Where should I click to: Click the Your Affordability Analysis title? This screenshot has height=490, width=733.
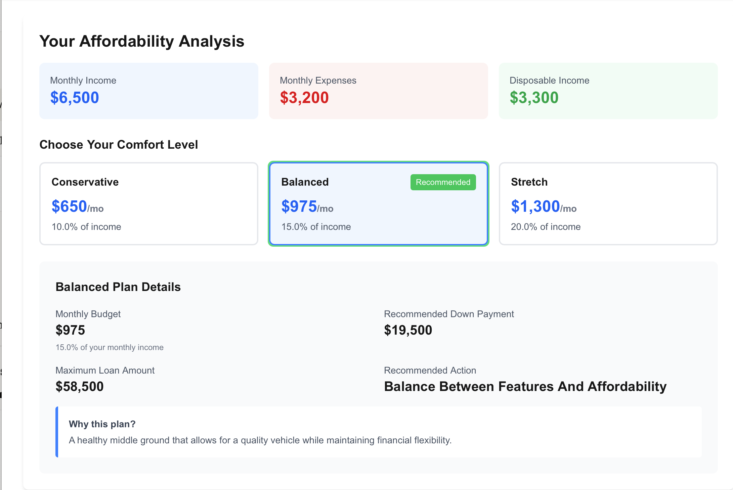pyautogui.click(x=142, y=41)
